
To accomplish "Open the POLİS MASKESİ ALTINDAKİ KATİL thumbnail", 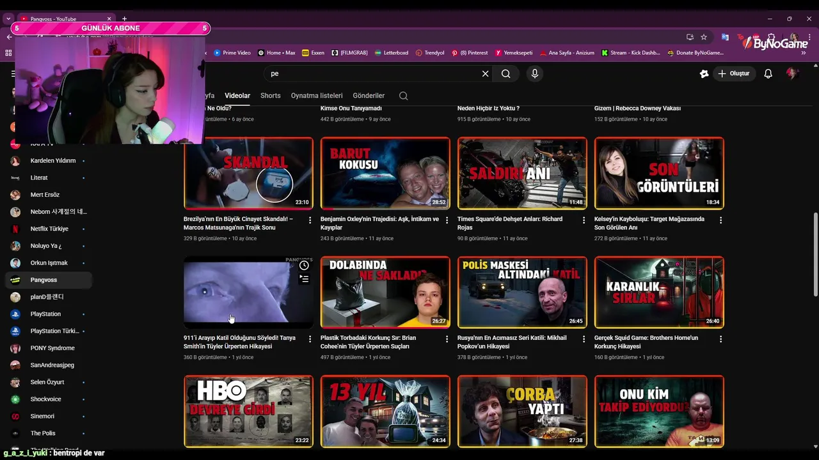I will (x=522, y=292).
